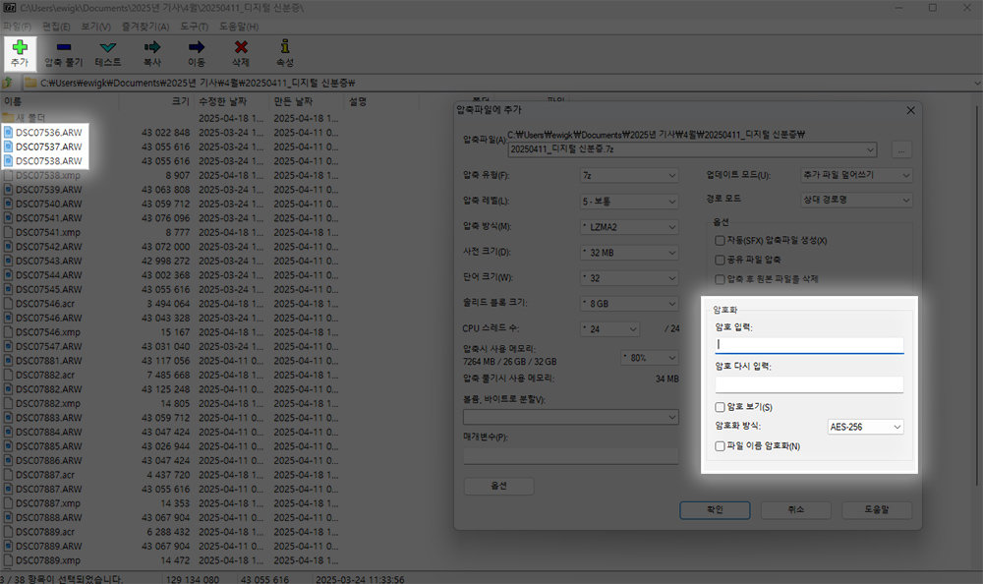Click the 취소 (Cancel) button

tap(796, 510)
